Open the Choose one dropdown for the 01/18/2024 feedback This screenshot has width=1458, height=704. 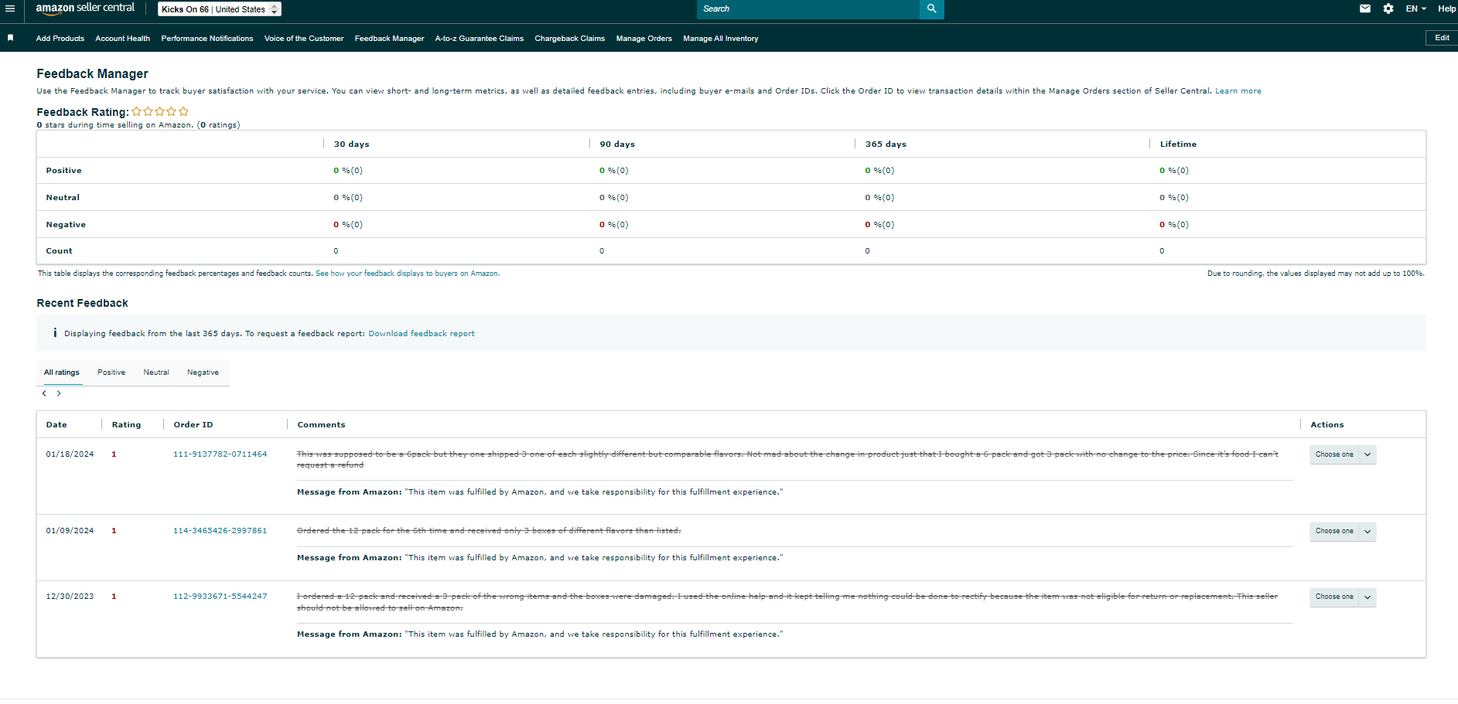click(x=1343, y=454)
